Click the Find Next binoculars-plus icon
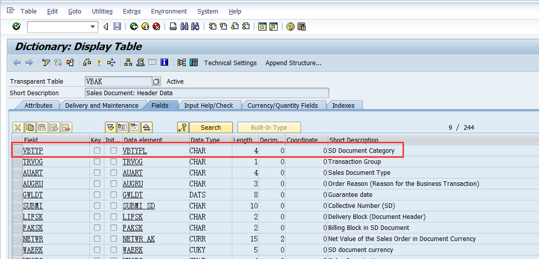 click(195, 27)
